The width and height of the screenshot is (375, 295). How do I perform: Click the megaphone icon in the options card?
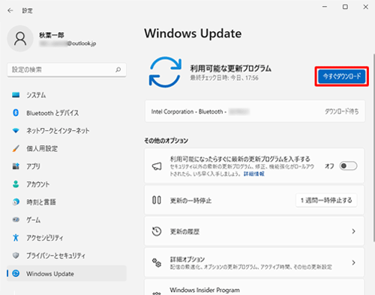(157, 166)
